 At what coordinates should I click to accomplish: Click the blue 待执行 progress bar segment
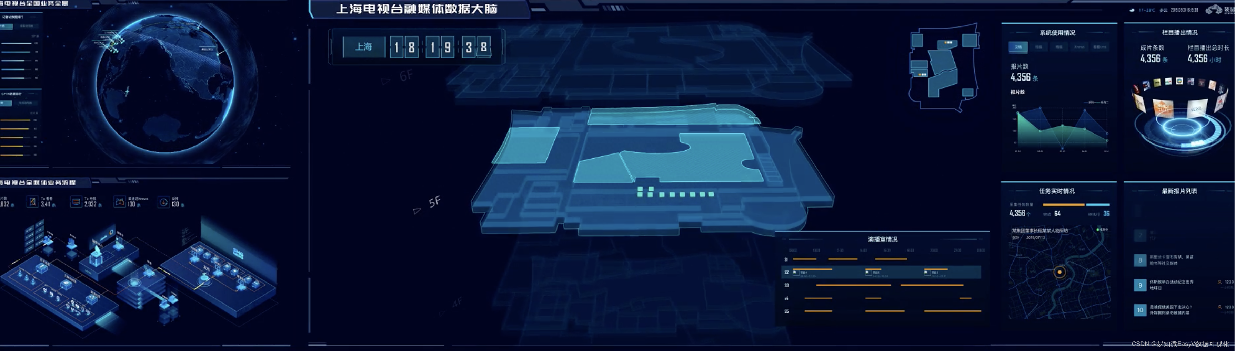(1097, 205)
